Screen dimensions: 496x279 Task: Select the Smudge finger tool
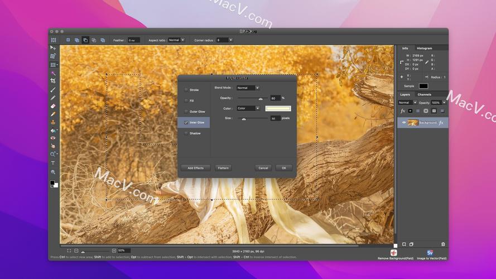[x=53, y=146]
